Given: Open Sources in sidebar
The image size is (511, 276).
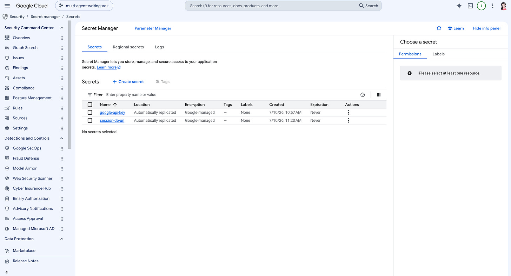Looking at the screenshot, I should [20, 118].
